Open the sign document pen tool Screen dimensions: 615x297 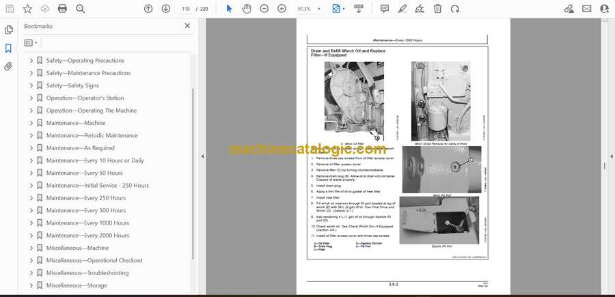coord(420,9)
